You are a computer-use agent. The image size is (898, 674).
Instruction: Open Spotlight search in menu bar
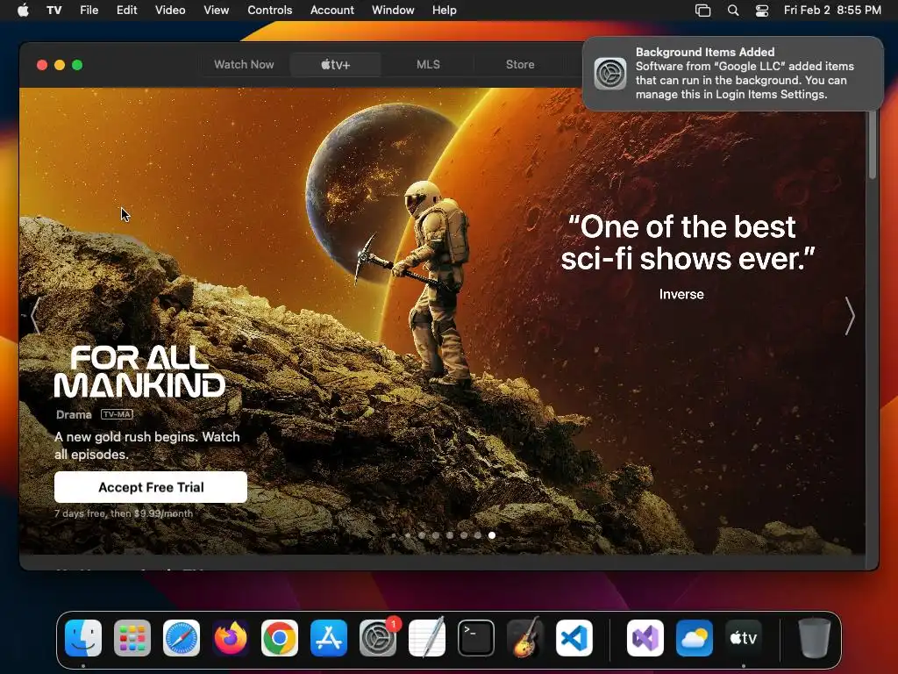[x=733, y=10]
